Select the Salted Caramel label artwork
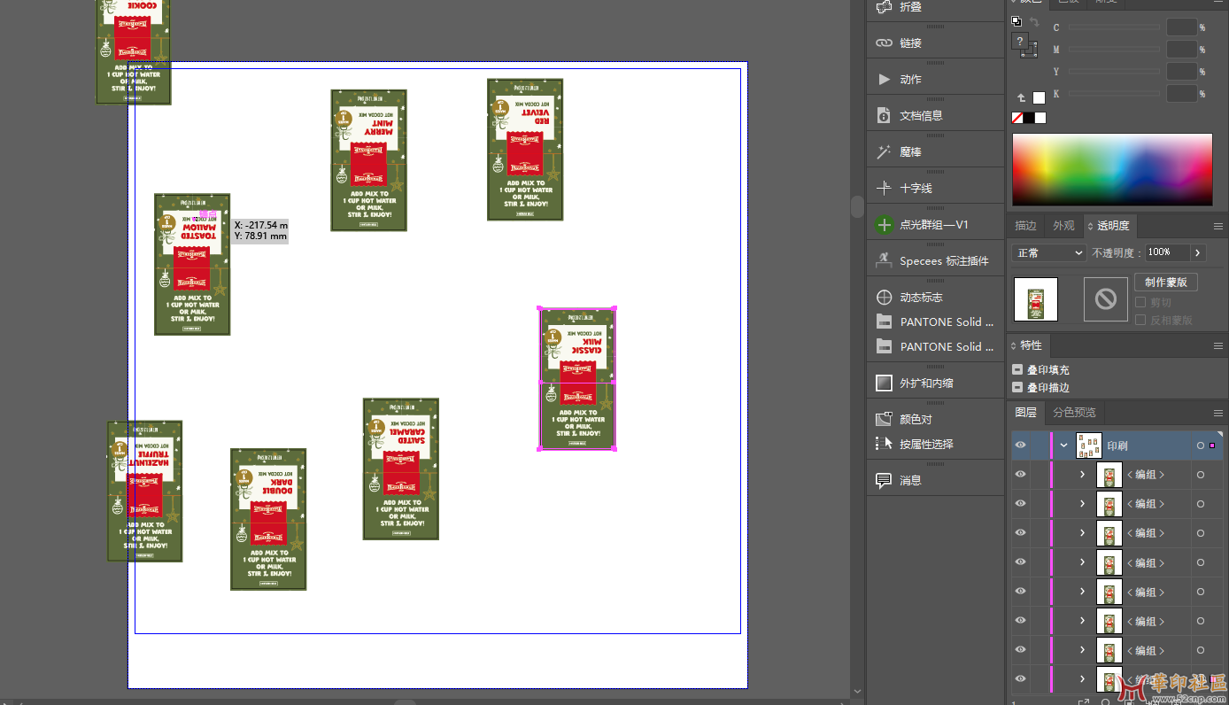 (401, 469)
